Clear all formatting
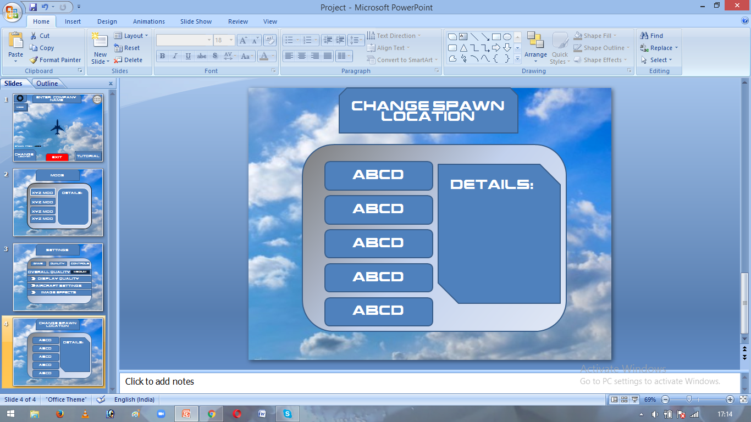Screen dimensions: 751x422 pyautogui.click(x=269, y=40)
